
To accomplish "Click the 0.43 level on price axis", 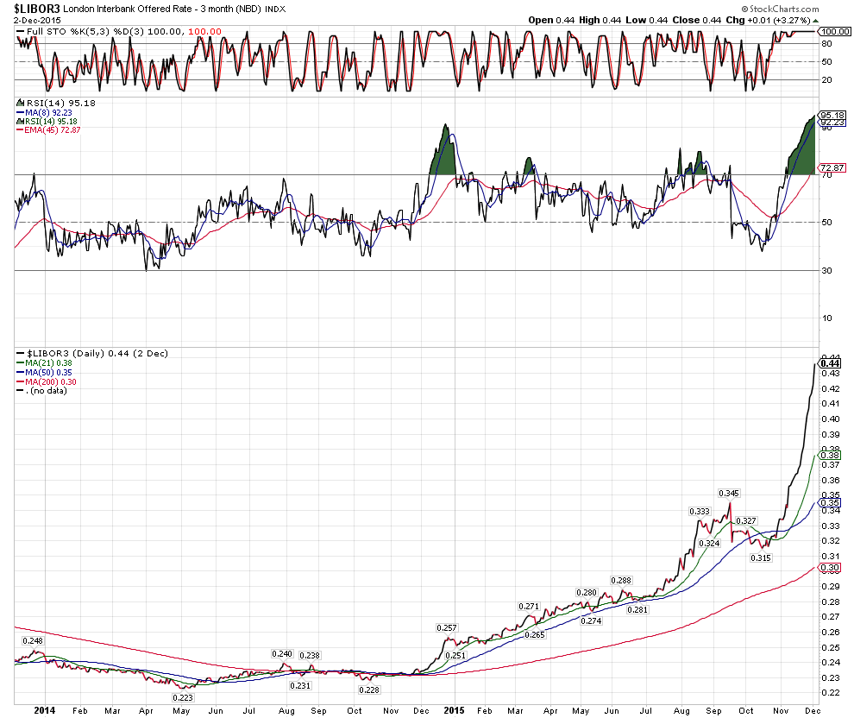I will (831, 374).
